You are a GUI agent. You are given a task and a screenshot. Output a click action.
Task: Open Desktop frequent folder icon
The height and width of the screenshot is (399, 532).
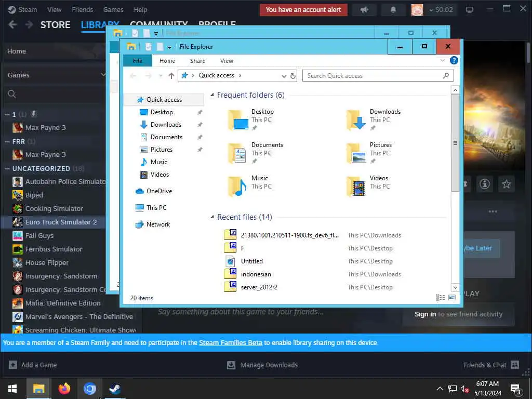pos(238,120)
